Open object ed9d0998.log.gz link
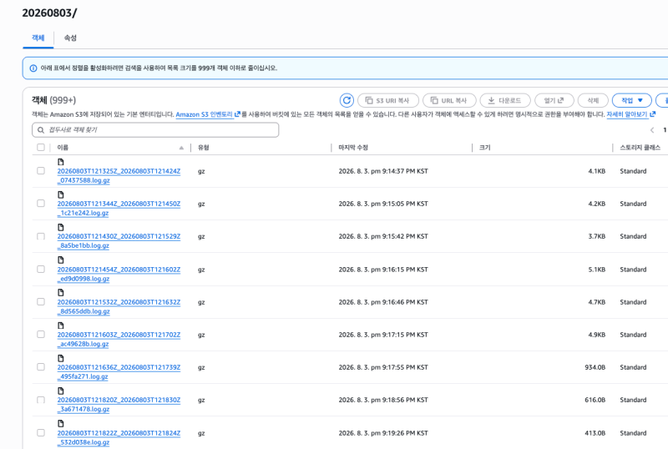Screen dimensions: 668x449 pyautogui.click(x=119, y=274)
